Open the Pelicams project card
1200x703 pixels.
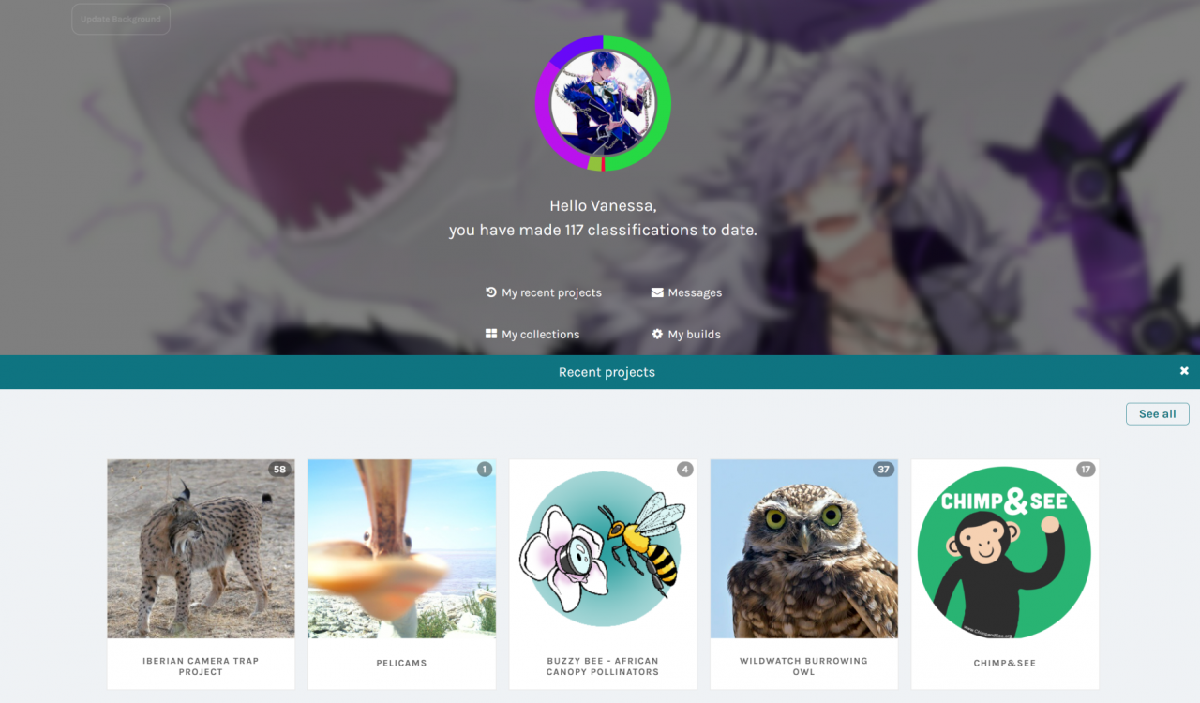402,574
